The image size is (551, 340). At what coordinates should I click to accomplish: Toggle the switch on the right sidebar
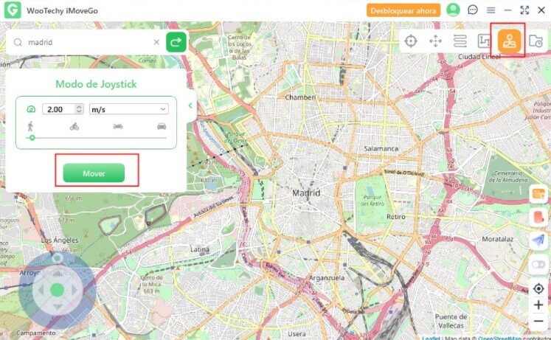[538, 264]
